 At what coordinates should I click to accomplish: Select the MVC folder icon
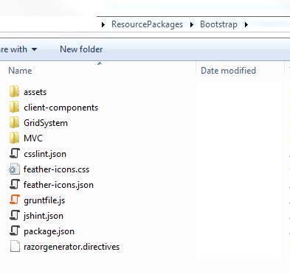click(14, 138)
